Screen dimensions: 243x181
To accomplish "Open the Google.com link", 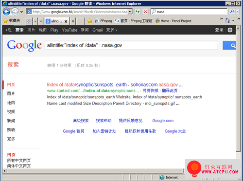I will (x=163, y=121).
